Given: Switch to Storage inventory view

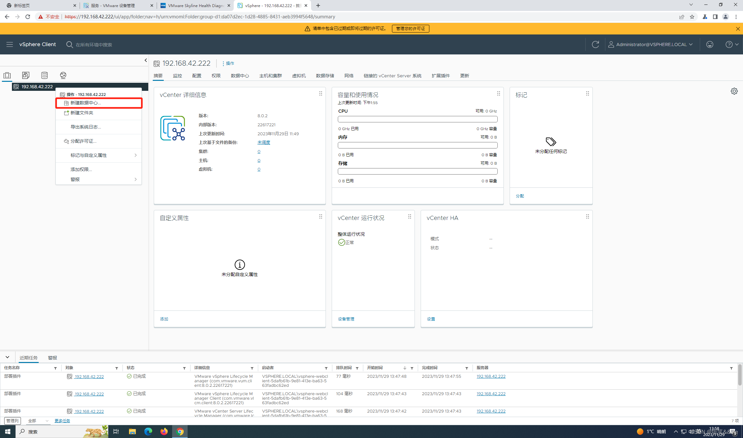Looking at the screenshot, I should 44,75.
